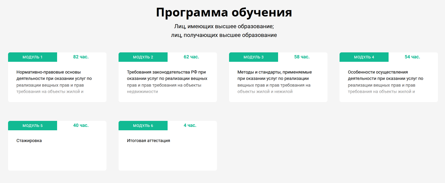Viewport: 445px width, 183px height.
Task: Open the "Модуль 3" green label
Action: click(x=254, y=57)
